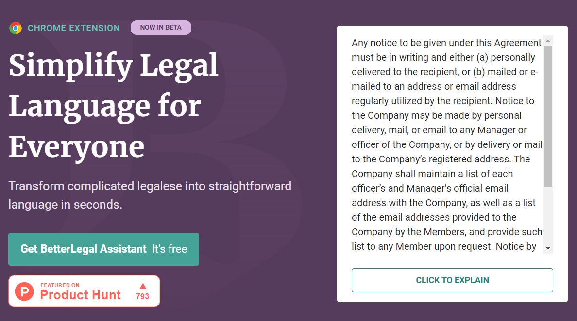Click the "It's free" text on the button

(170, 249)
